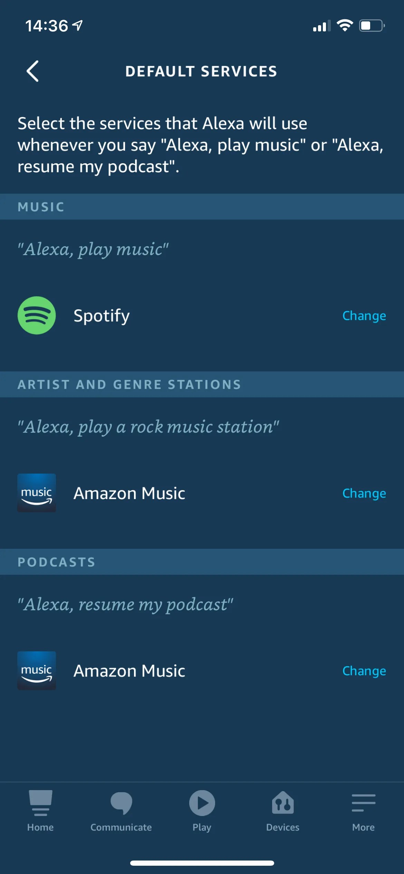
Task: Open the More icon in bottom navigation
Action: (x=363, y=803)
